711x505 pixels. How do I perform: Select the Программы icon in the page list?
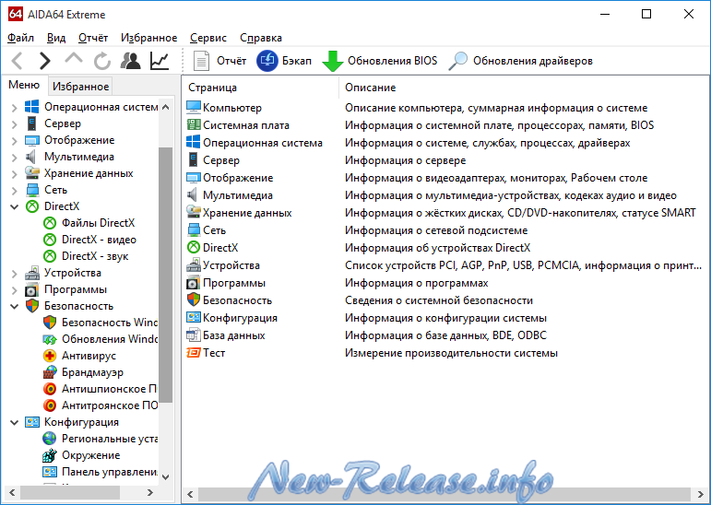point(193,283)
